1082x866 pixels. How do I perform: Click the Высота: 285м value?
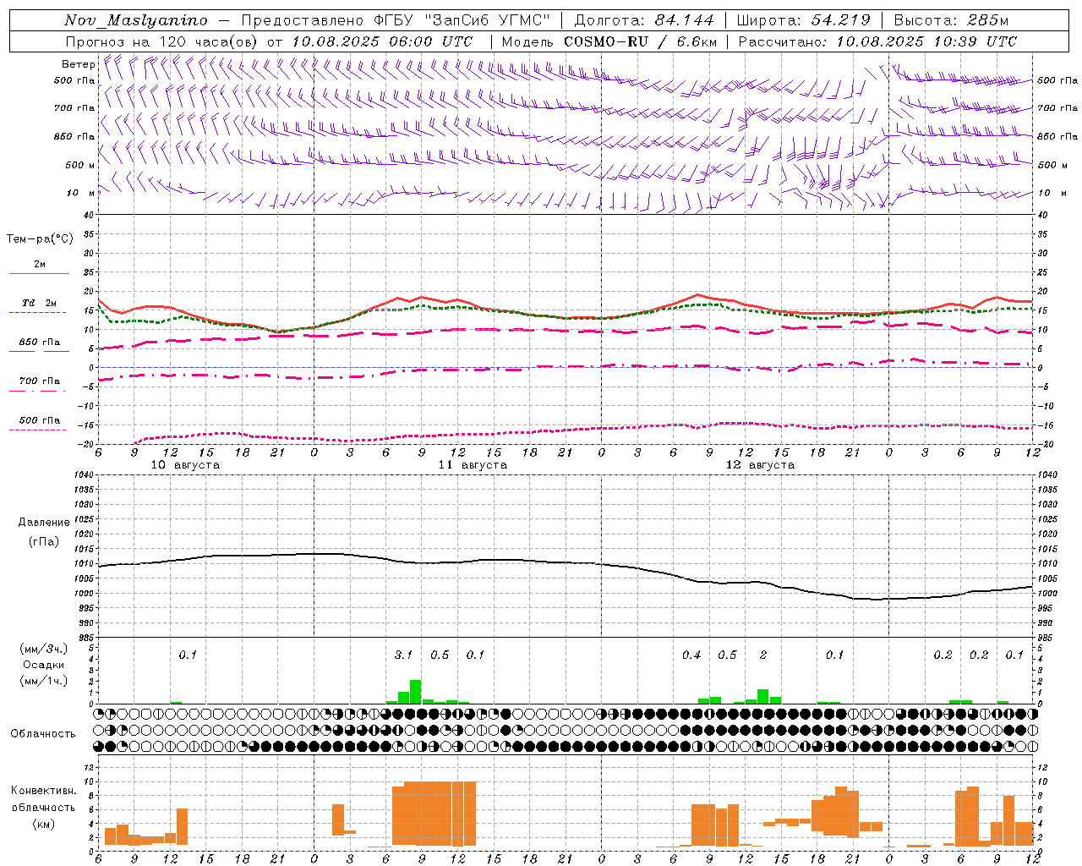(x=951, y=20)
